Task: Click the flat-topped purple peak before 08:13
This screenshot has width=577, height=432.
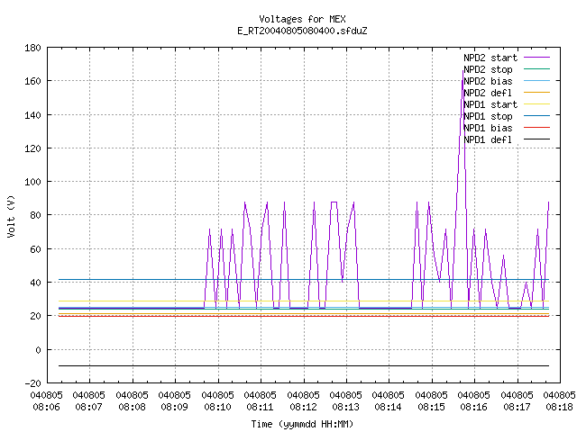Action: point(334,202)
